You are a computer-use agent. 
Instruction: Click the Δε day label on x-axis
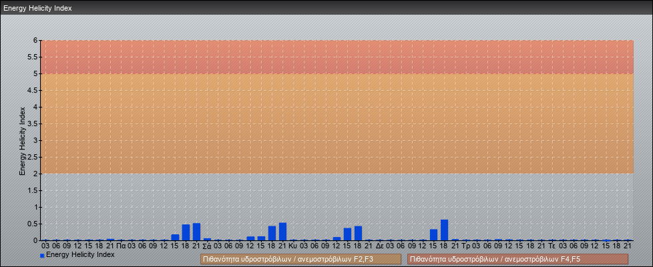[x=379, y=246]
